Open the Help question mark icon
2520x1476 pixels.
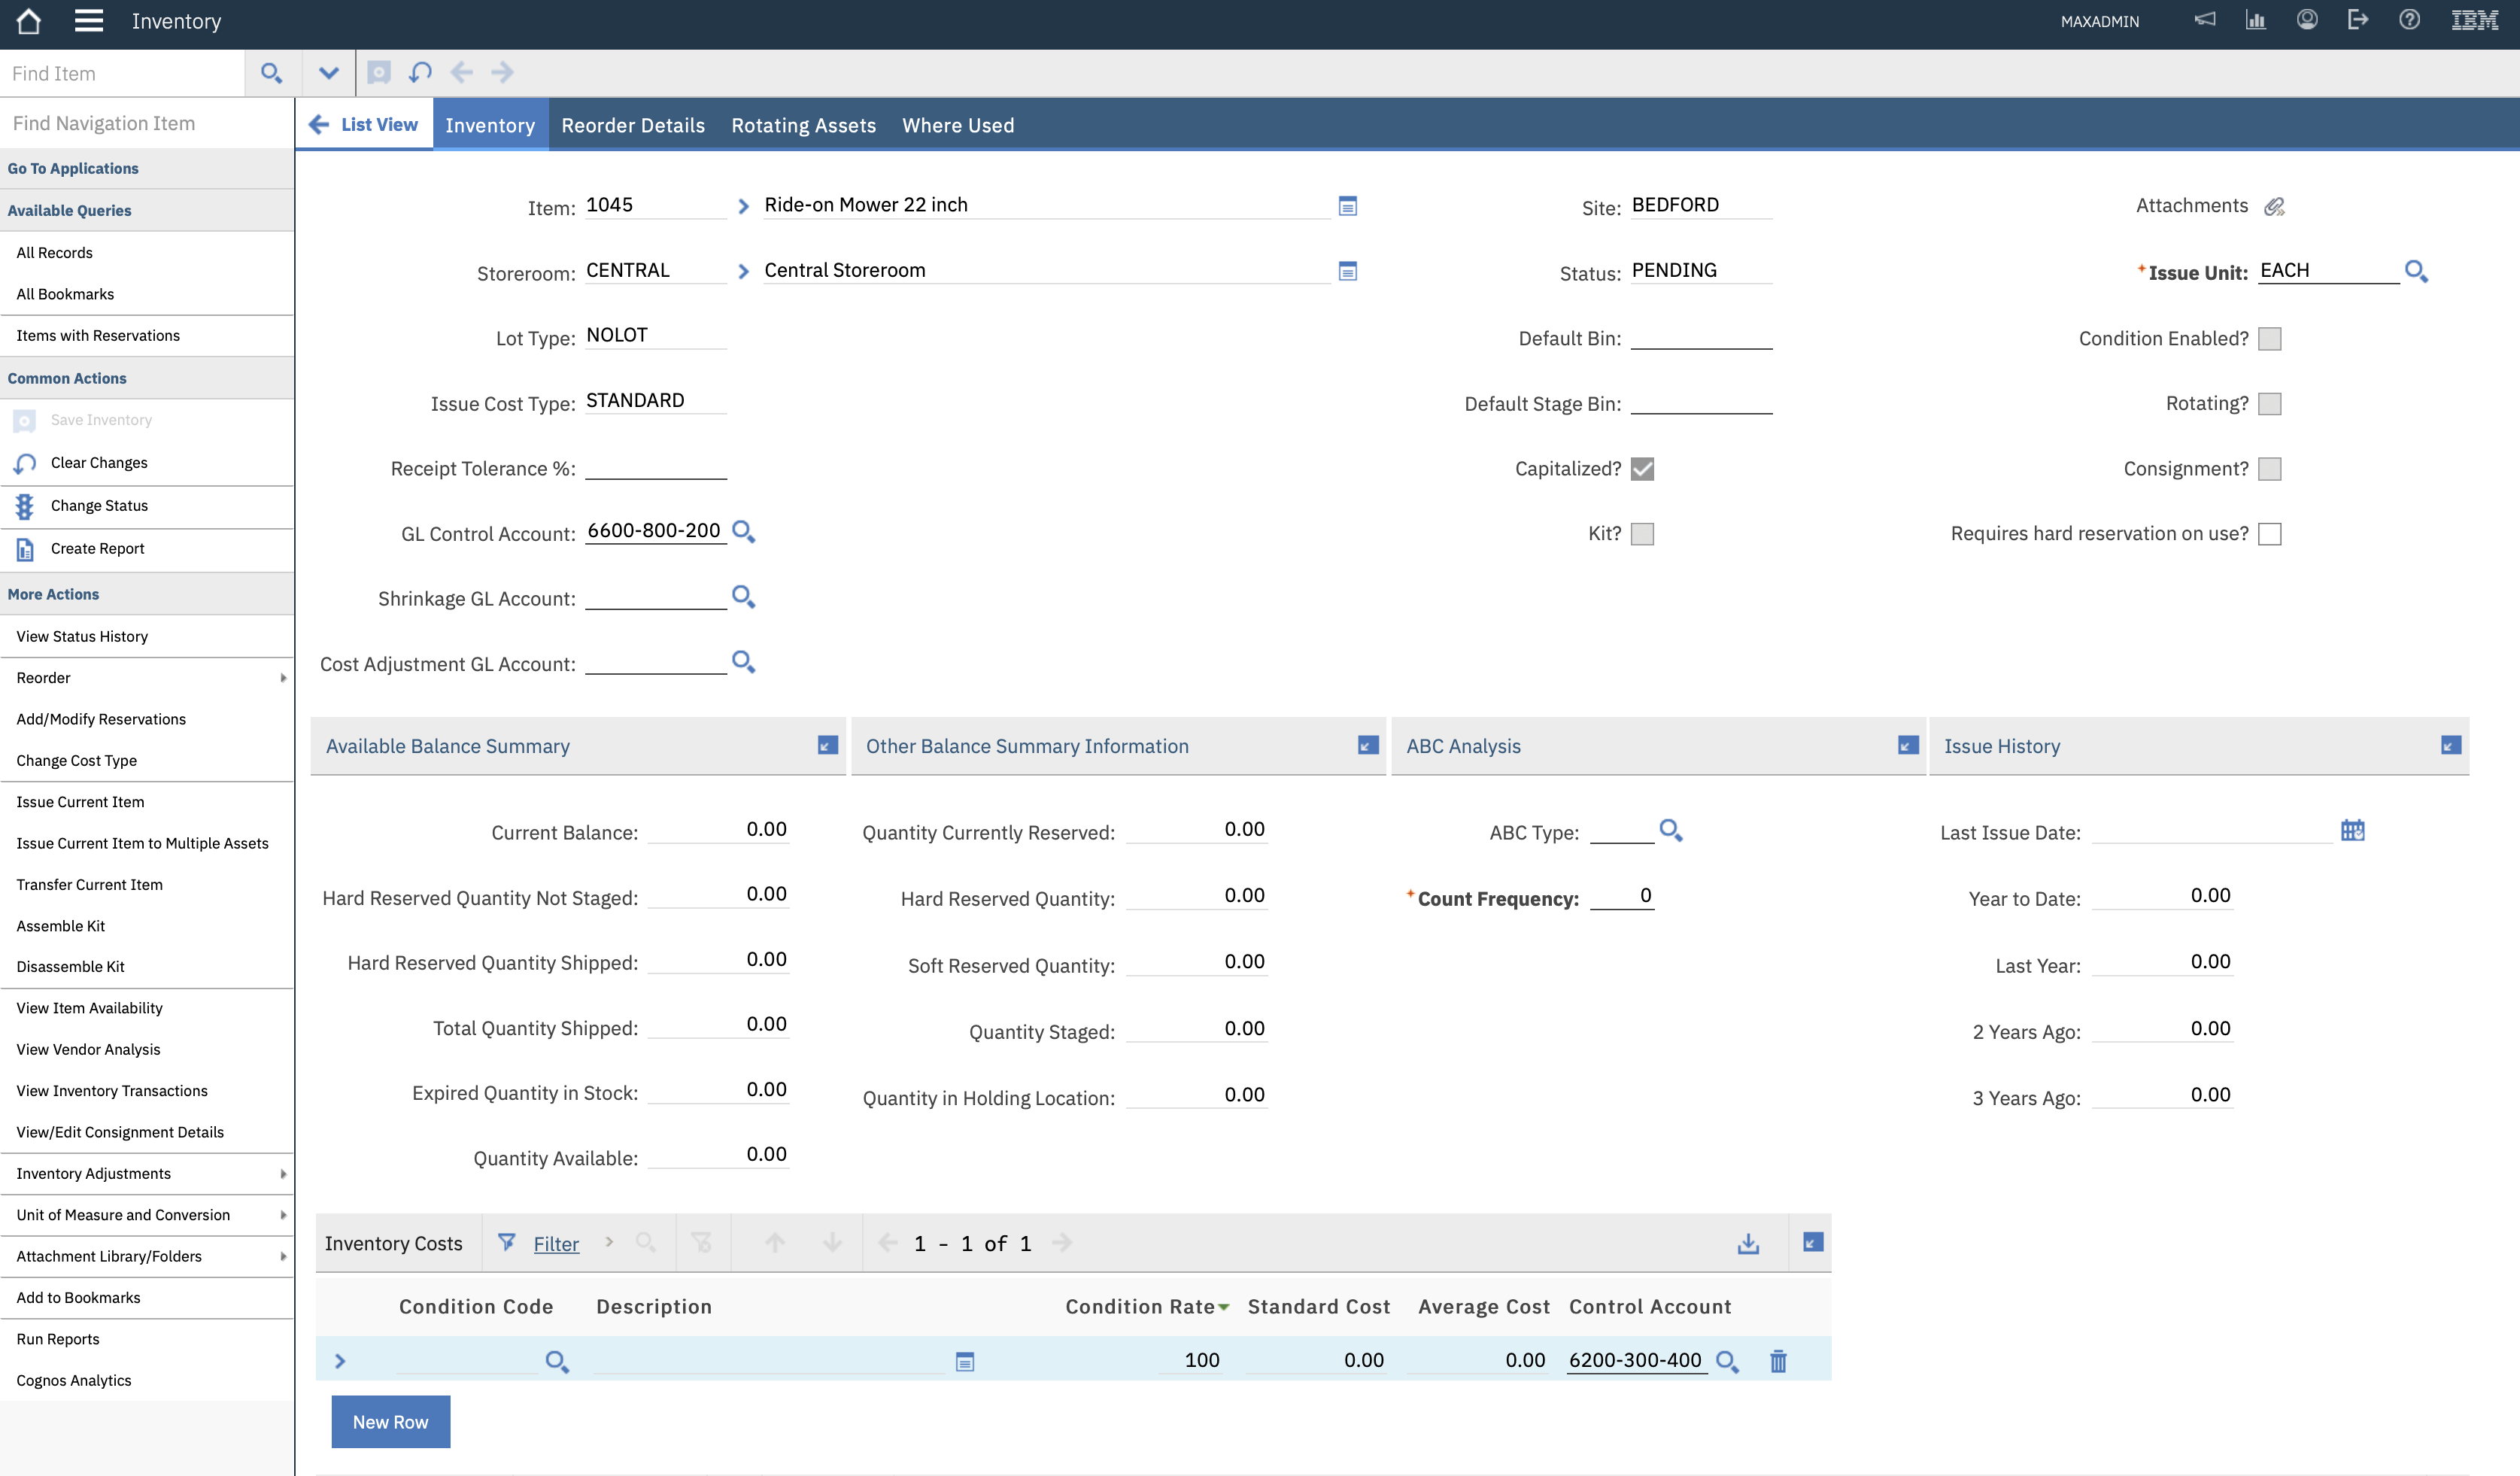click(x=2409, y=20)
